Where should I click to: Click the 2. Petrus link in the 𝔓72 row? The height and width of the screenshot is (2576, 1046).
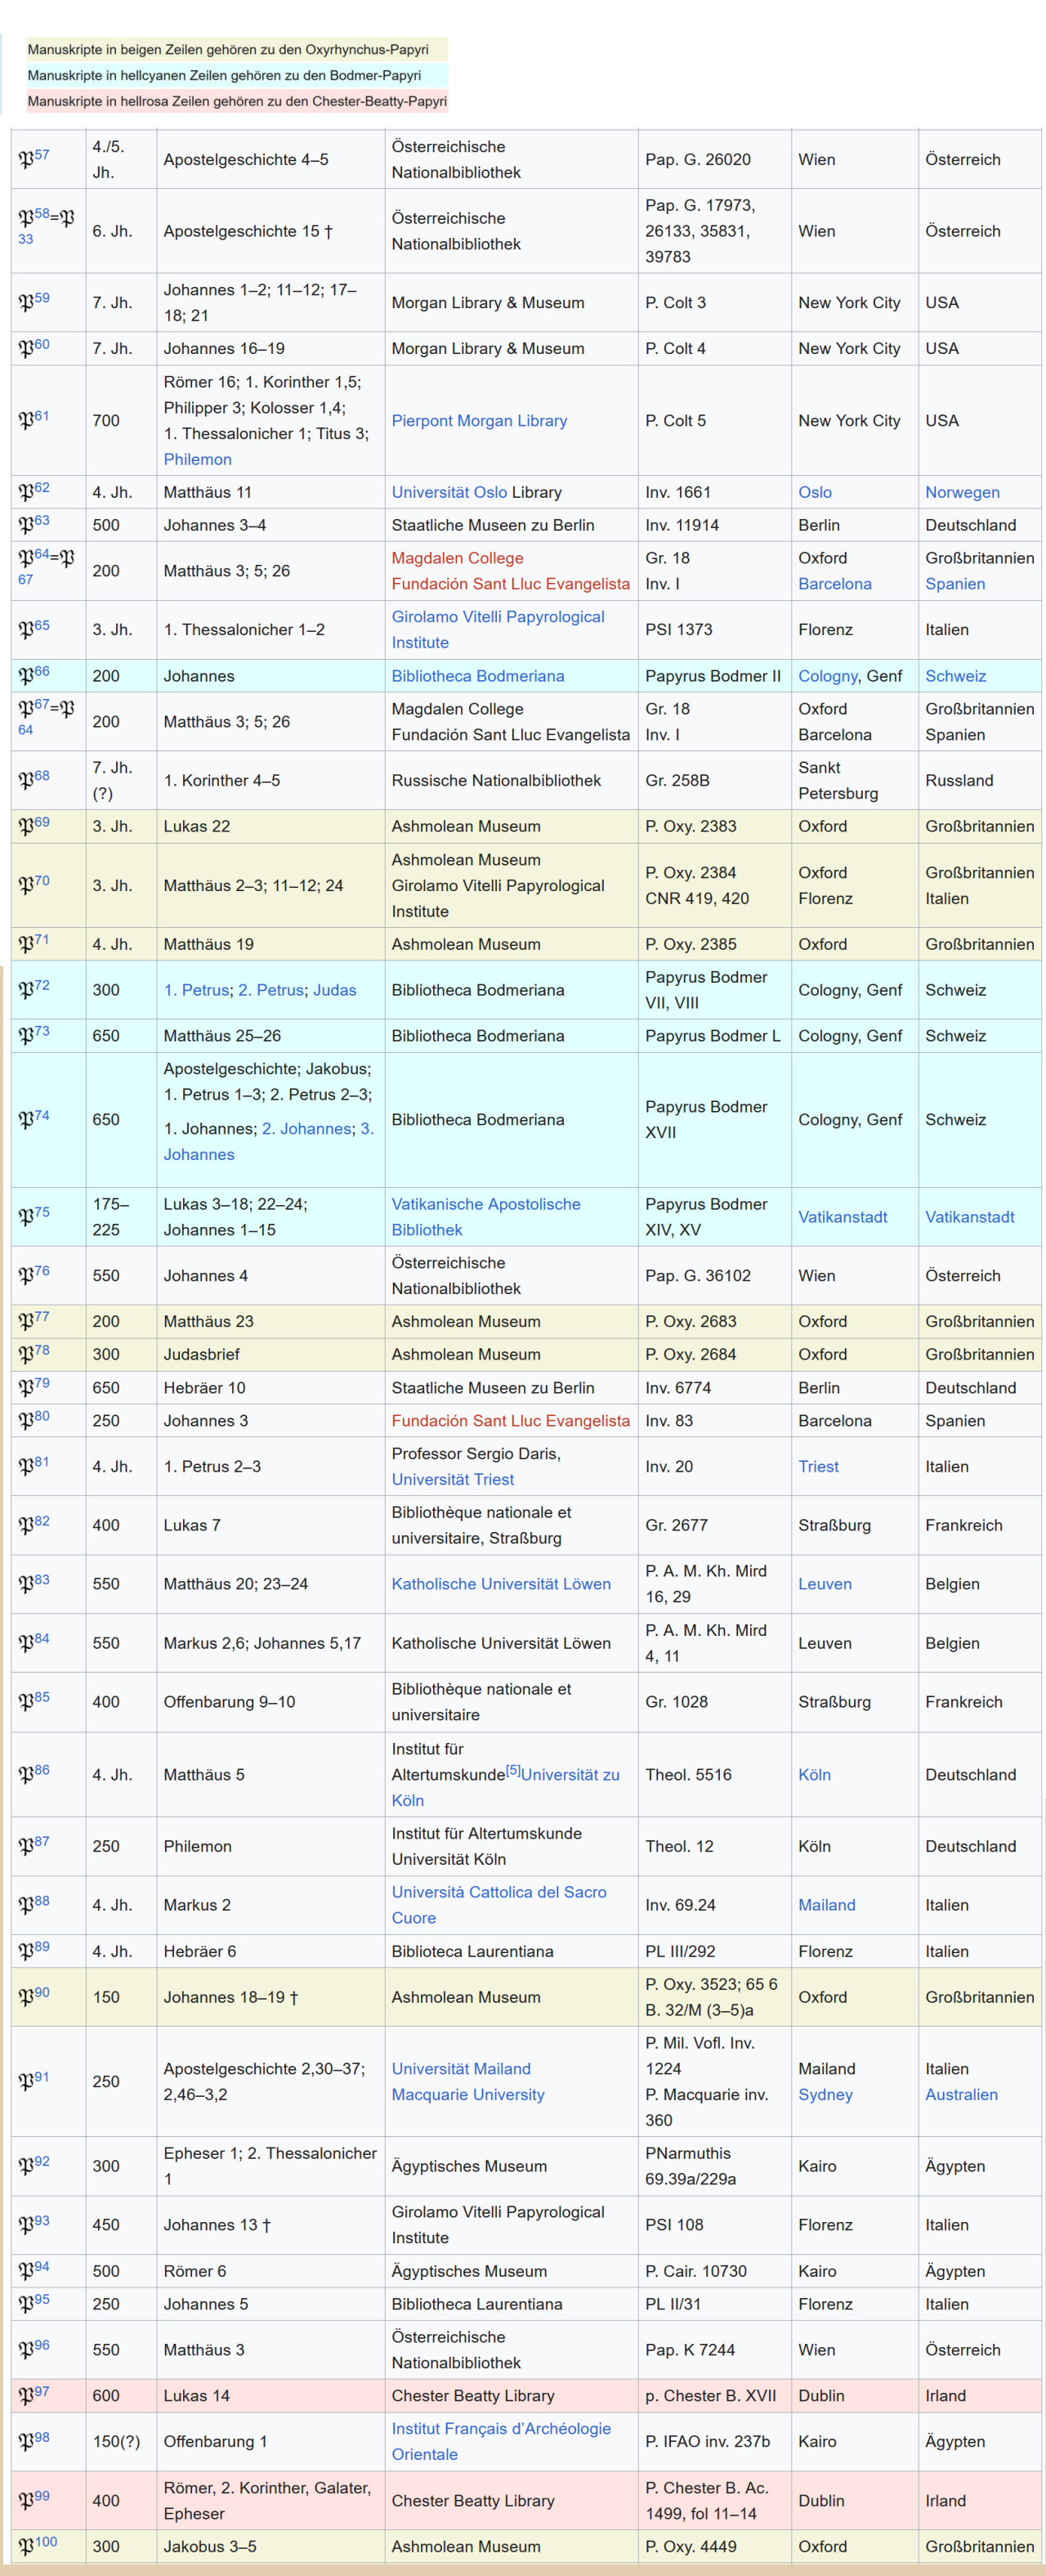pos(271,990)
